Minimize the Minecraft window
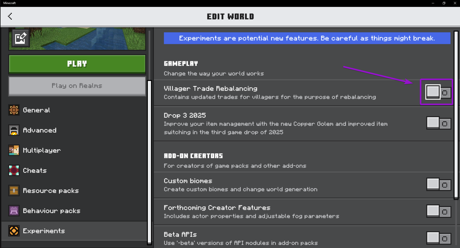Image resolution: width=460 pixels, height=248 pixels. pyautogui.click(x=433, y=3)
